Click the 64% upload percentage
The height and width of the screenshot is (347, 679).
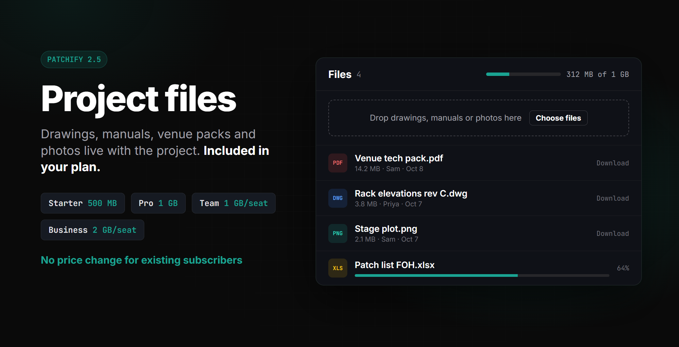(623, 268)
